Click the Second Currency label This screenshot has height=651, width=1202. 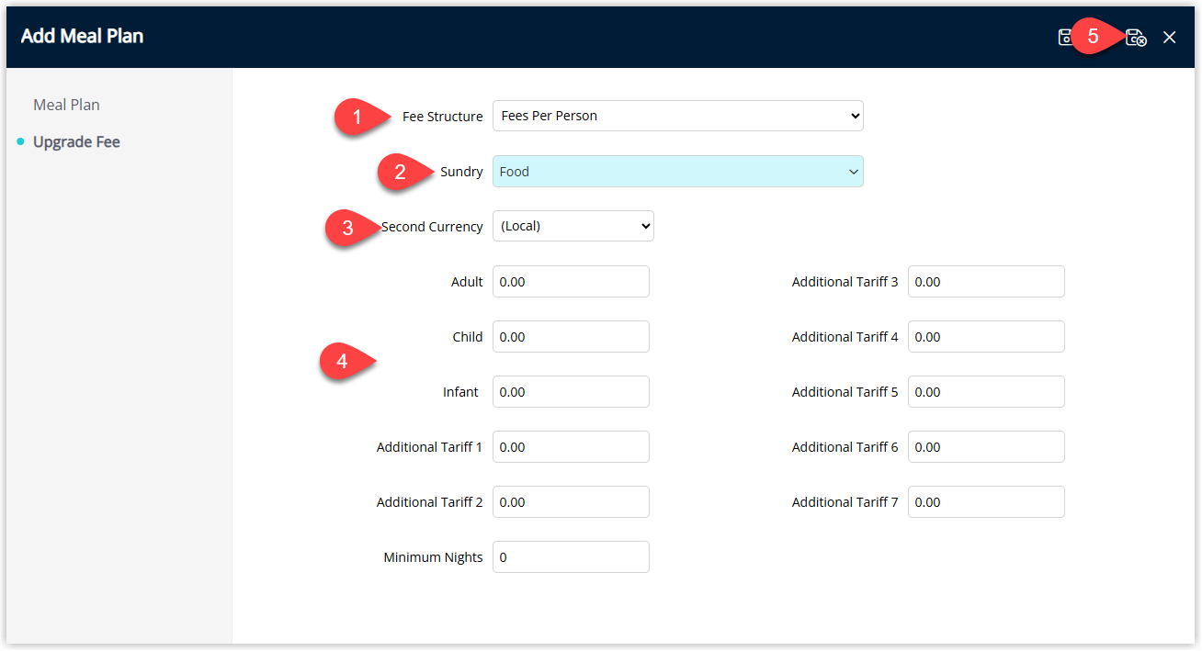432,227
